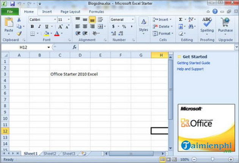Open the File tab
The image size is (239, 163).
[x=10, y=12]
